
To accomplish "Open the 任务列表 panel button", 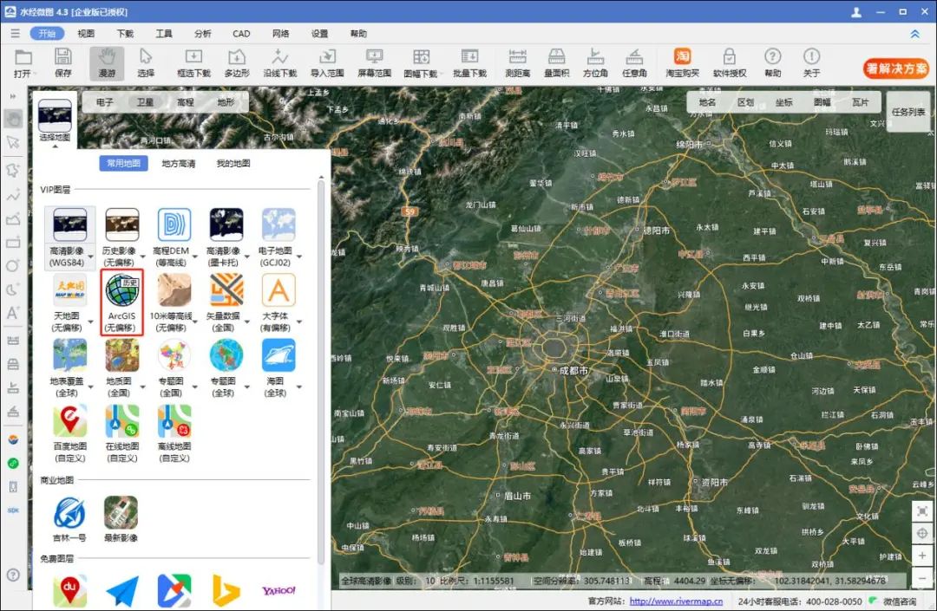I will click(908, 112).
